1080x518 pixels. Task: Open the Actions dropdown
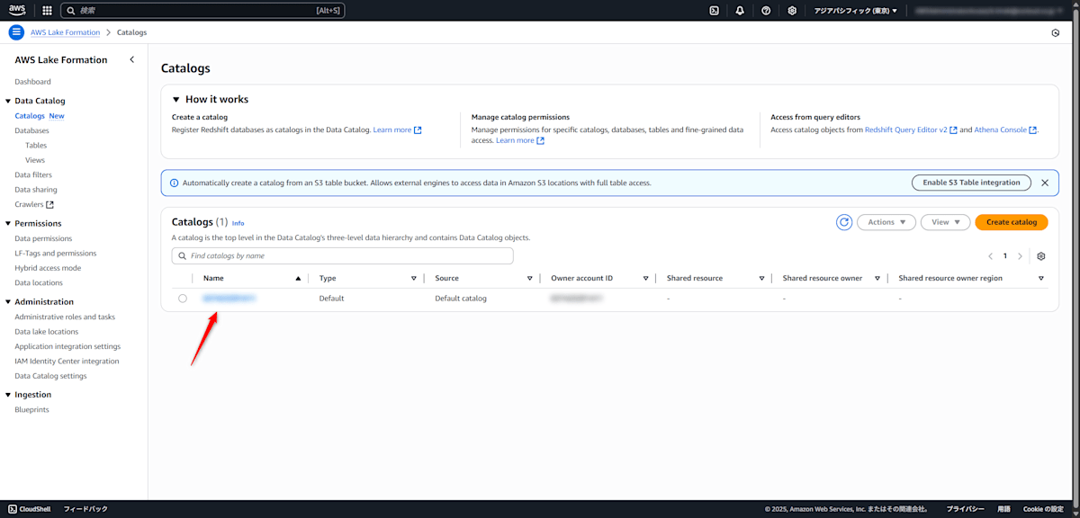(x=886, y=222)
